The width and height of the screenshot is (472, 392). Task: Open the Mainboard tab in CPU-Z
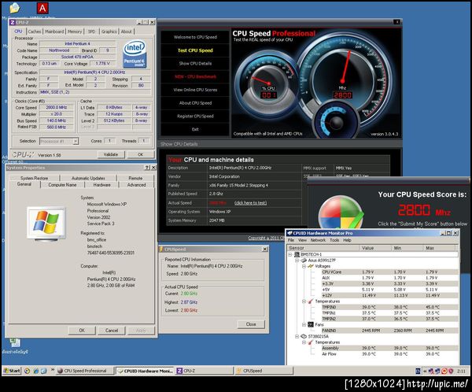pos(54,31)
